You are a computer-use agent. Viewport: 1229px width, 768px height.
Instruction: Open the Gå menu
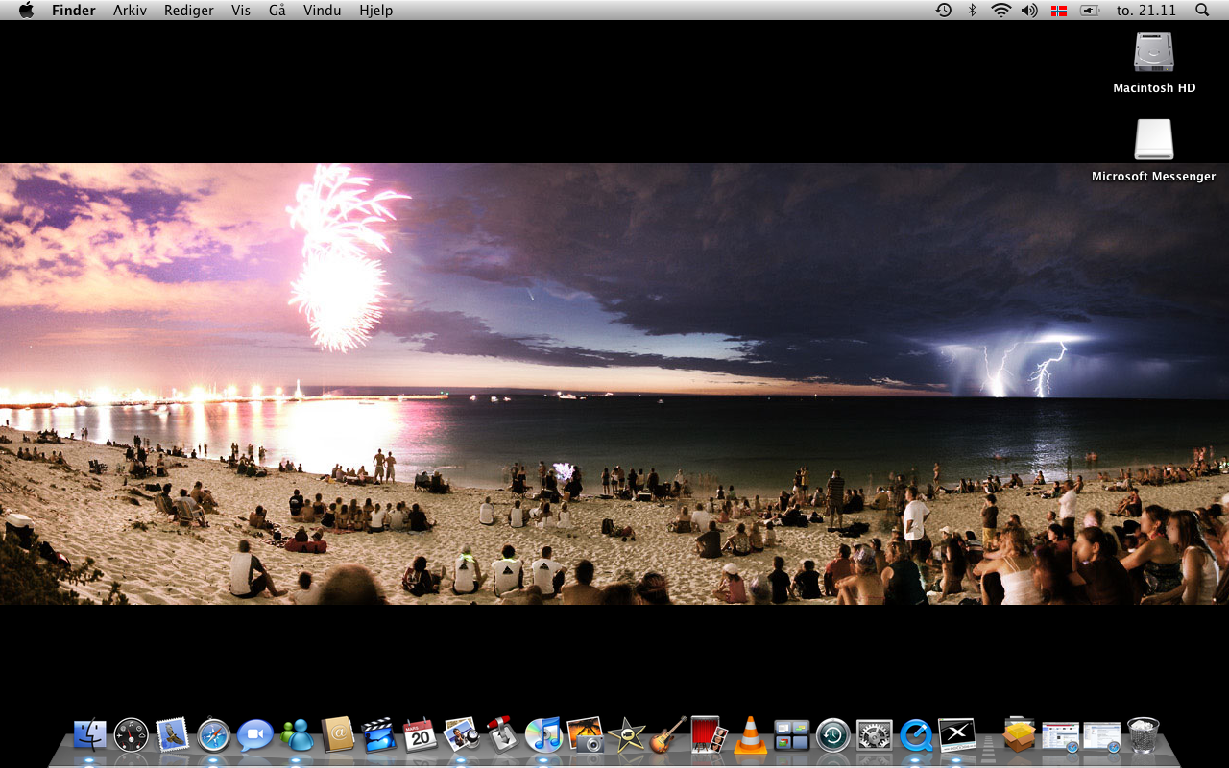[x=277, y=11]
